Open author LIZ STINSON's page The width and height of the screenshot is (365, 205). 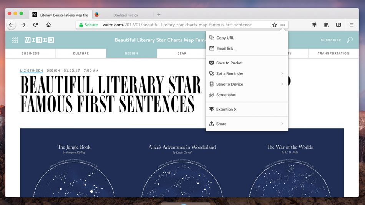click(x=32, y=71)
